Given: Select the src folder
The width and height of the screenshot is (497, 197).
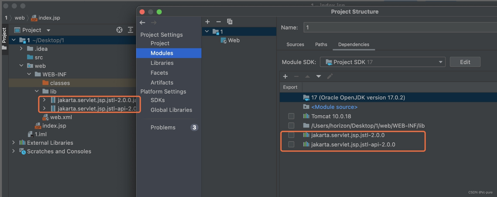Looking at the screenshot, I should pyautogui.click(x=35, y=57).
